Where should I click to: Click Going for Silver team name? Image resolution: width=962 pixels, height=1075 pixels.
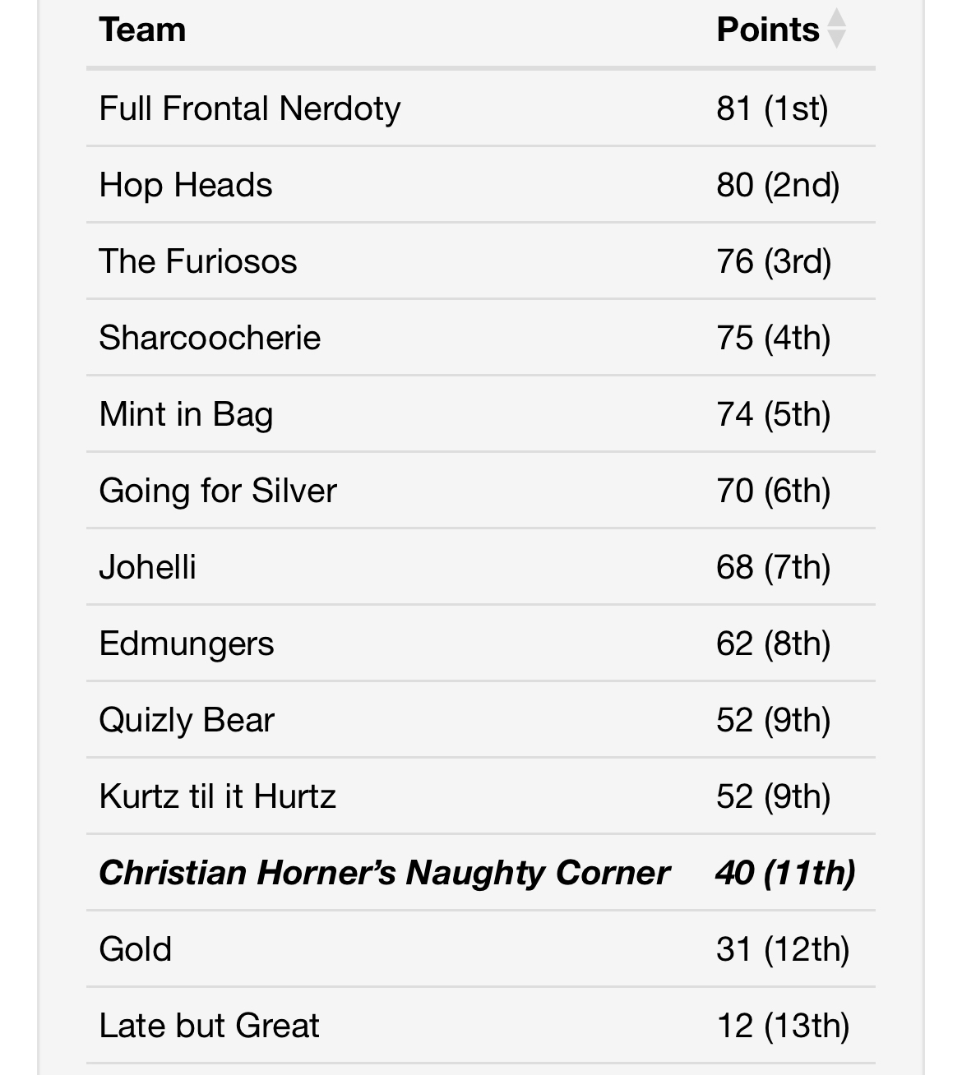click(x=218, y=491)
